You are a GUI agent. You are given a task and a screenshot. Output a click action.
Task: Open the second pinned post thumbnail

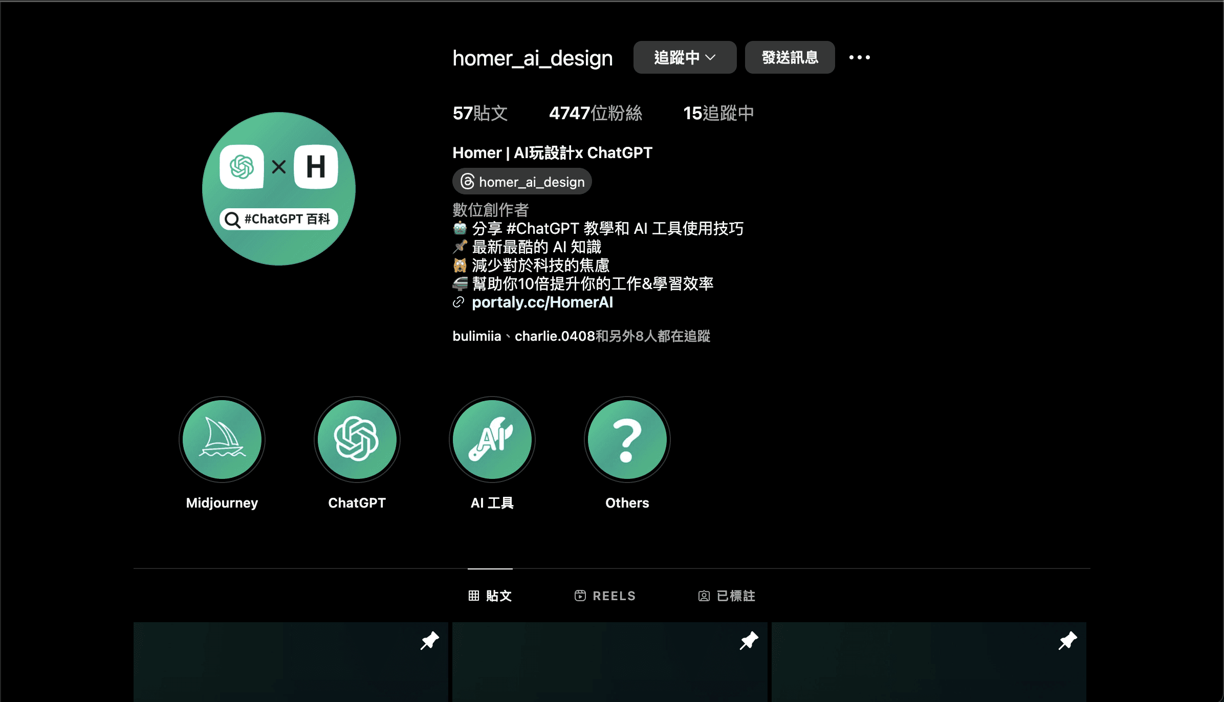pos(610,662)
